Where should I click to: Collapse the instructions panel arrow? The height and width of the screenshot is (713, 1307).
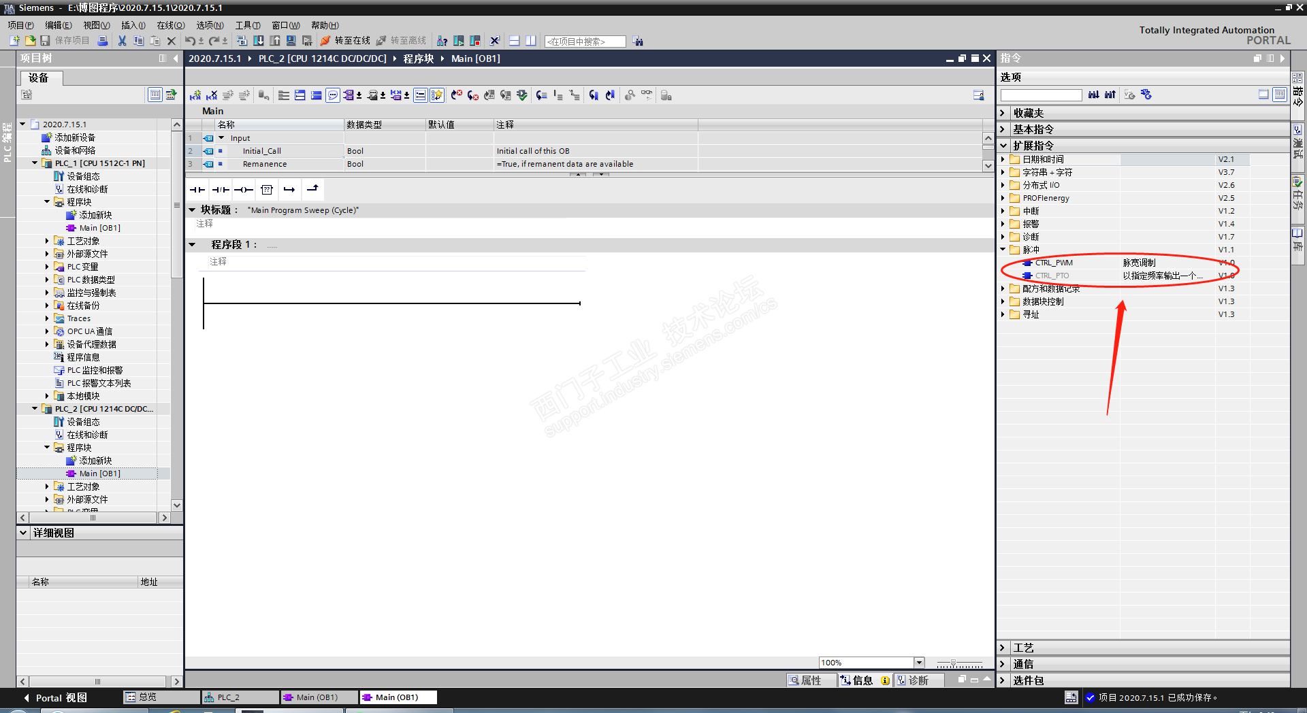point(1282,59)
